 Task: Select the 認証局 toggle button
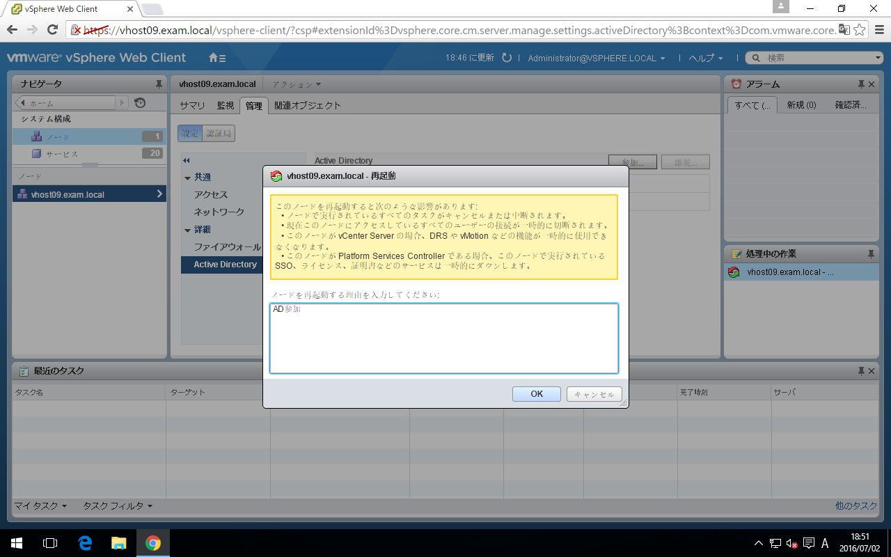coord(219,133)
